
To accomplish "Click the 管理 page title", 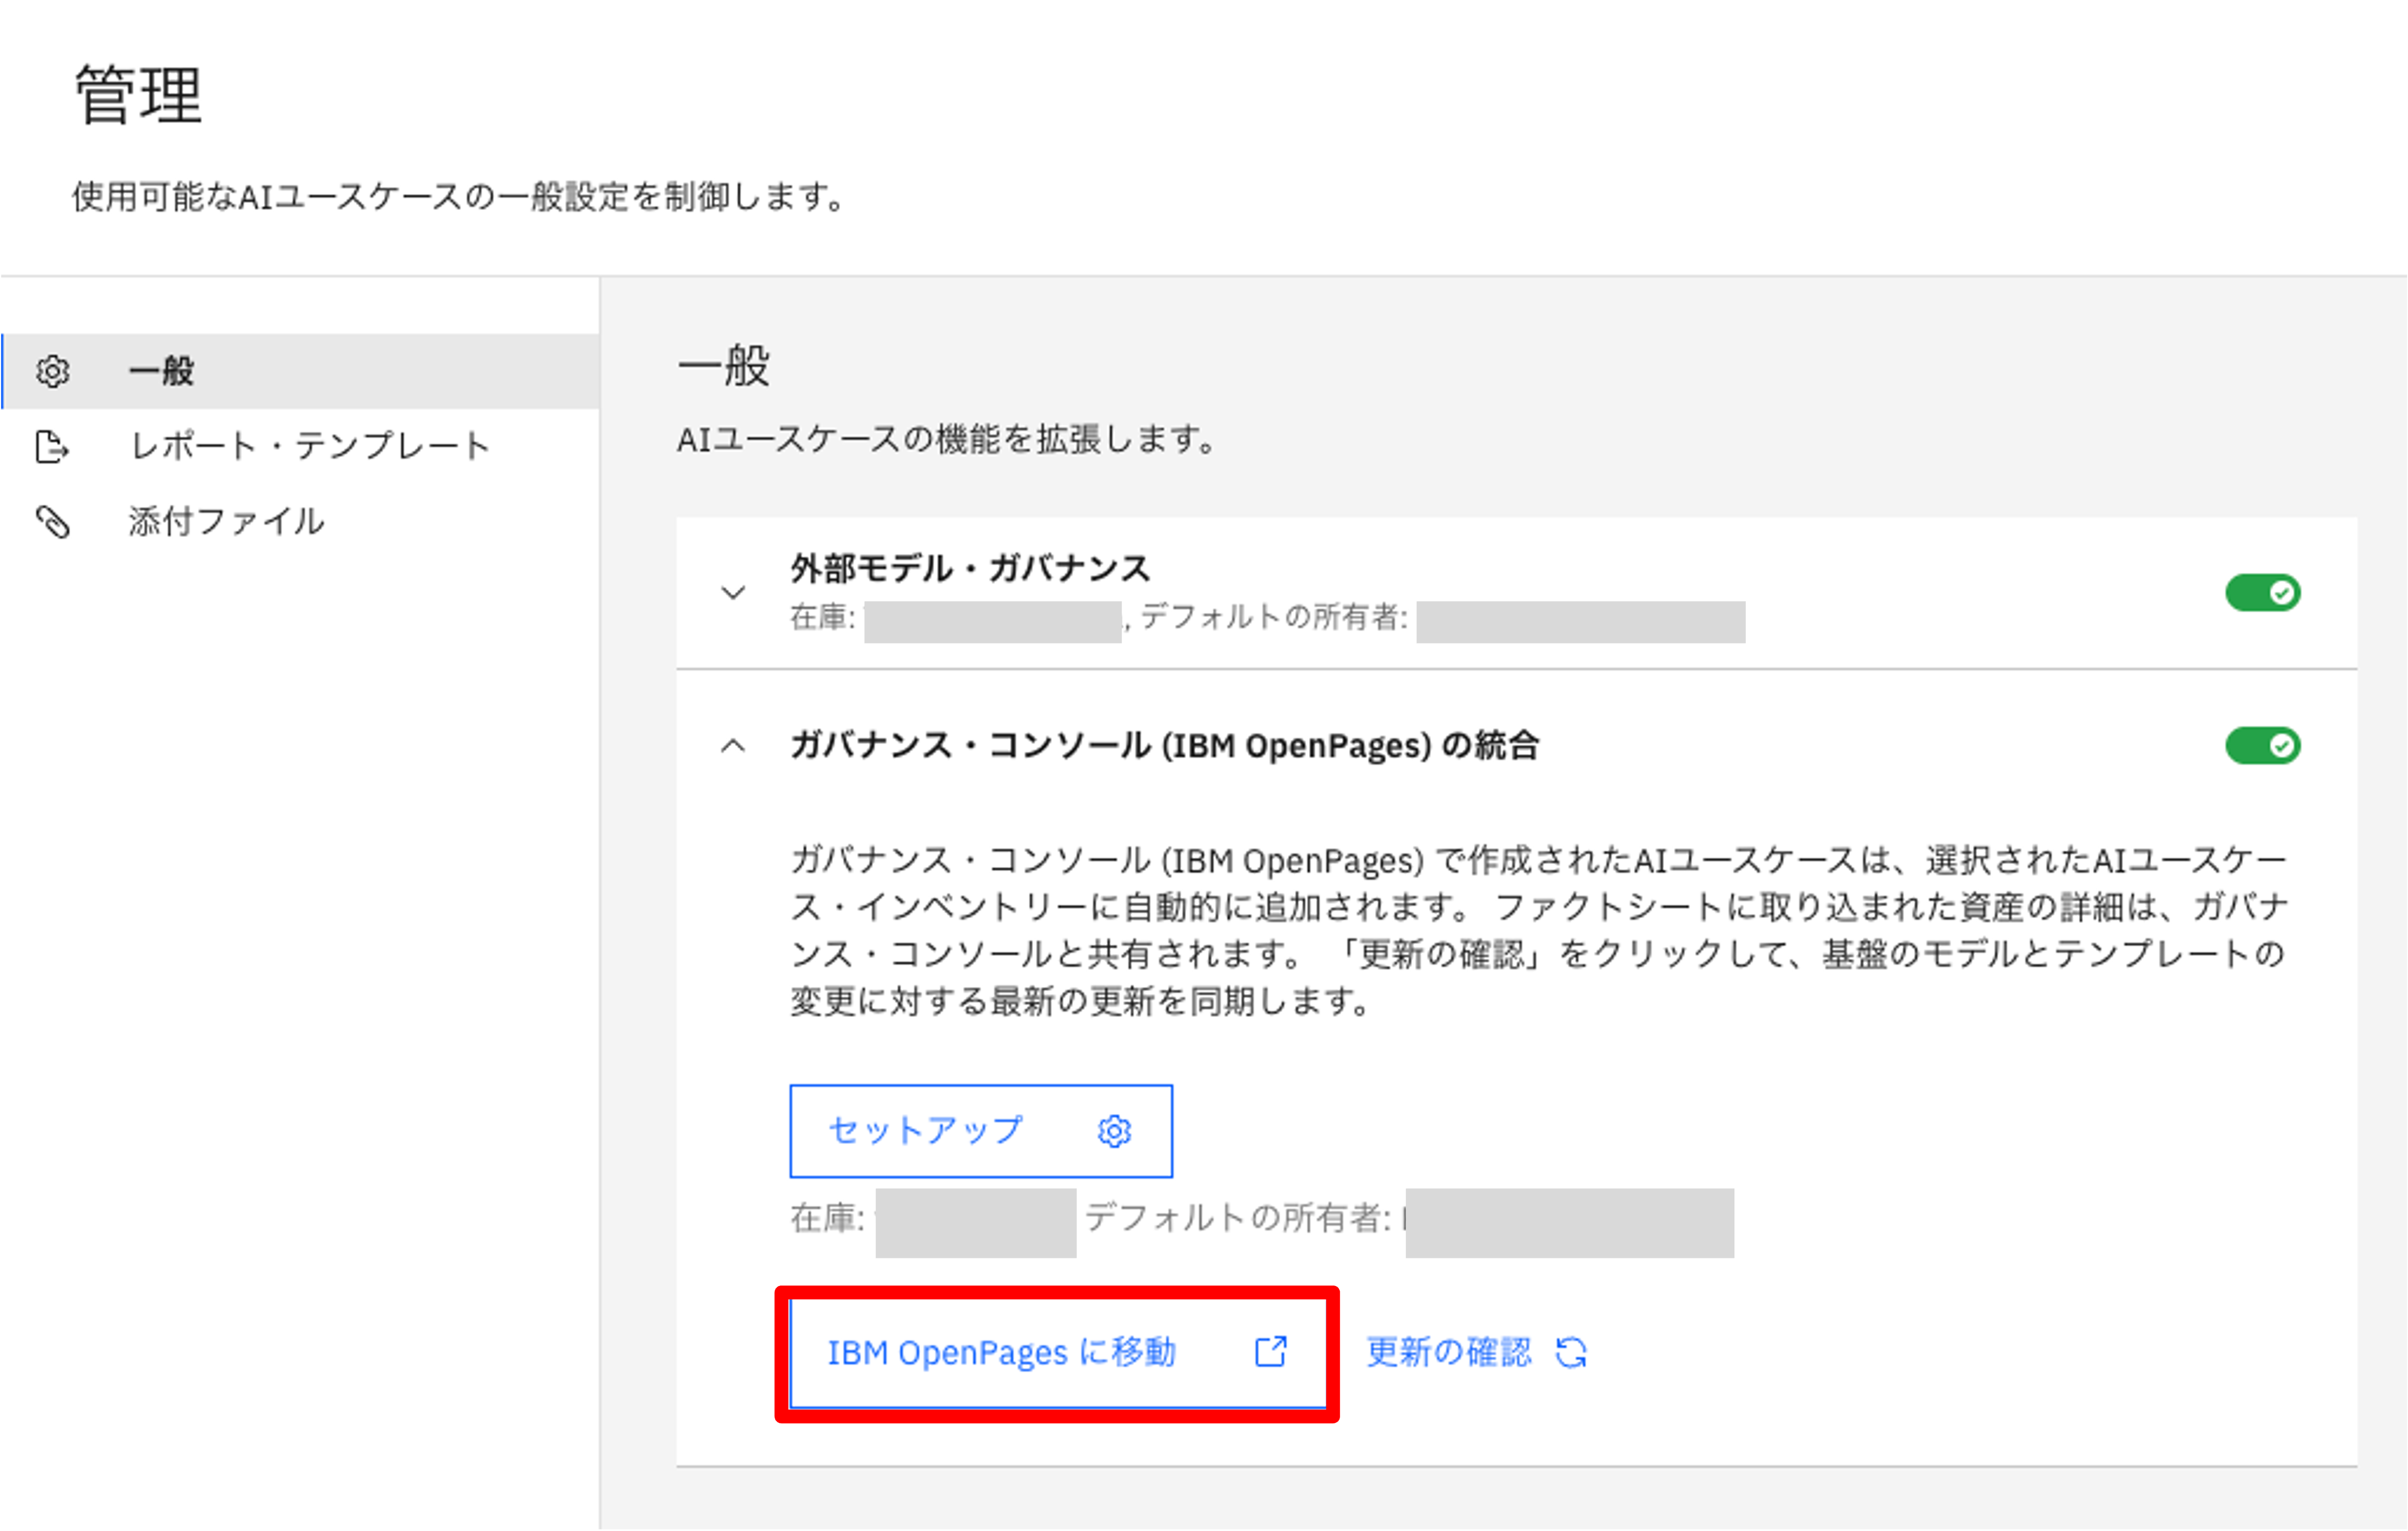I will click(x=139, y=96).
